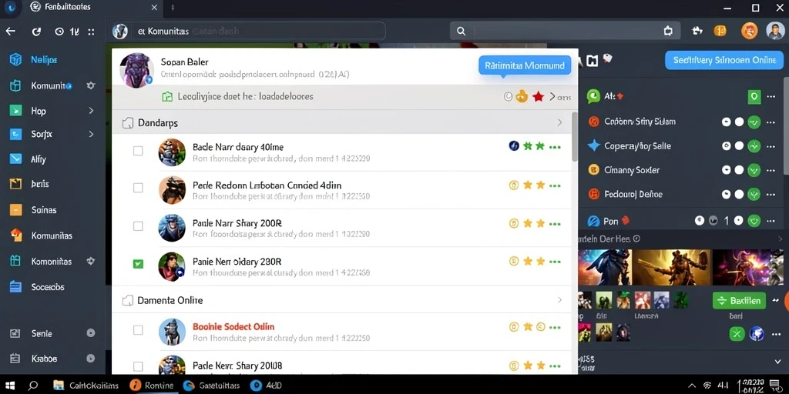Click the Ratirnitaa Mornumd button

click(525, 65)
